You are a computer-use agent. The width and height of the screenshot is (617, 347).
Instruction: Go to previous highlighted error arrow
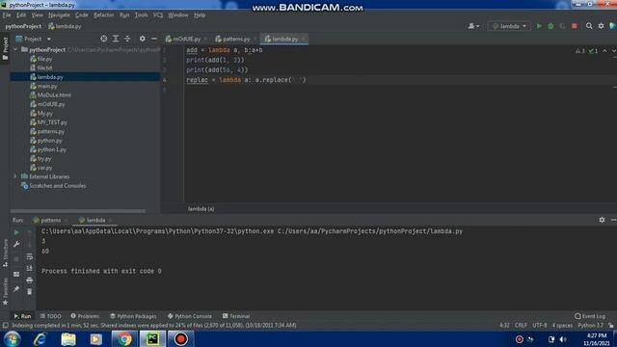[604, 51]
